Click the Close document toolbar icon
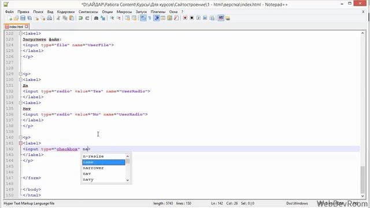370x208 pixels. tap(36, 18)
